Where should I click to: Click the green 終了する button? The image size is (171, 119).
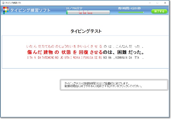coord(159,11)
